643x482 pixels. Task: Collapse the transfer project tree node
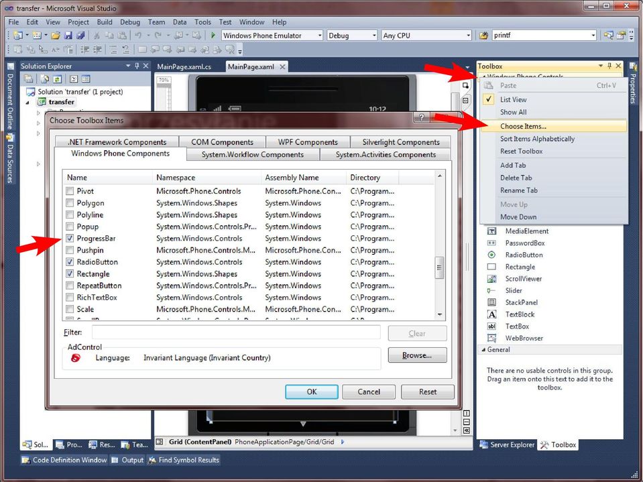point(27,103)
